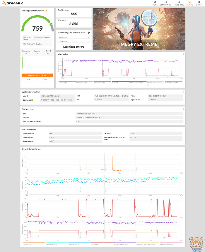Click the GUI version v2.18.7185 s64 field
The height and width of the screenshot is (252, 205).
point(111,100)
